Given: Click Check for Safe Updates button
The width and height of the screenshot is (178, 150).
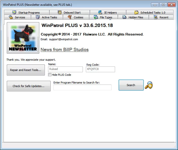Looking at the screenshot, I should [29, 86].
